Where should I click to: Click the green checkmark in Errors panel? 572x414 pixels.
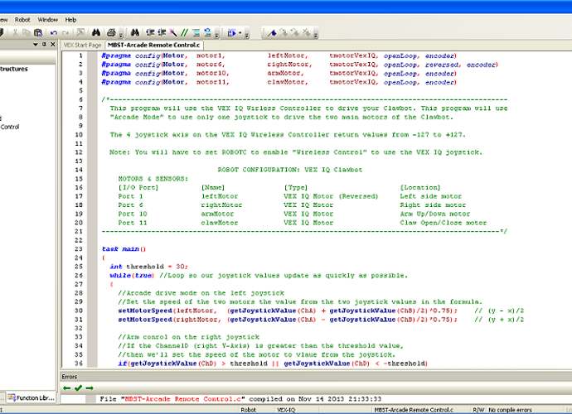(78, 388)
